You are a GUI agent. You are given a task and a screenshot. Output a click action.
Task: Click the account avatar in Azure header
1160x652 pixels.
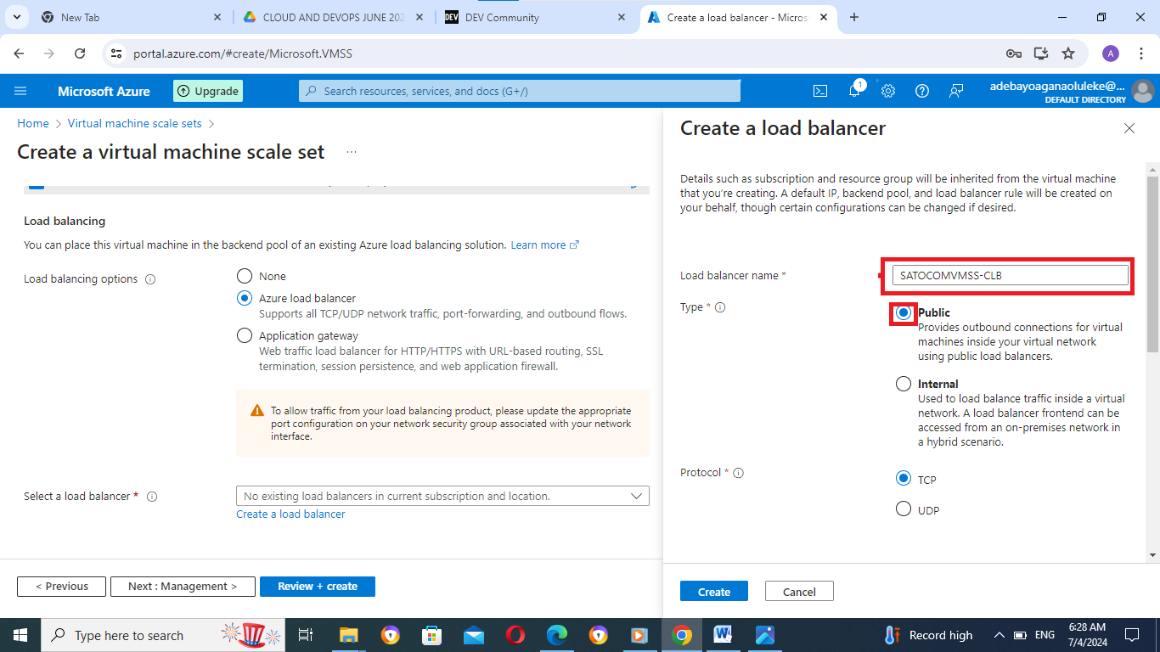point(1143,91)
